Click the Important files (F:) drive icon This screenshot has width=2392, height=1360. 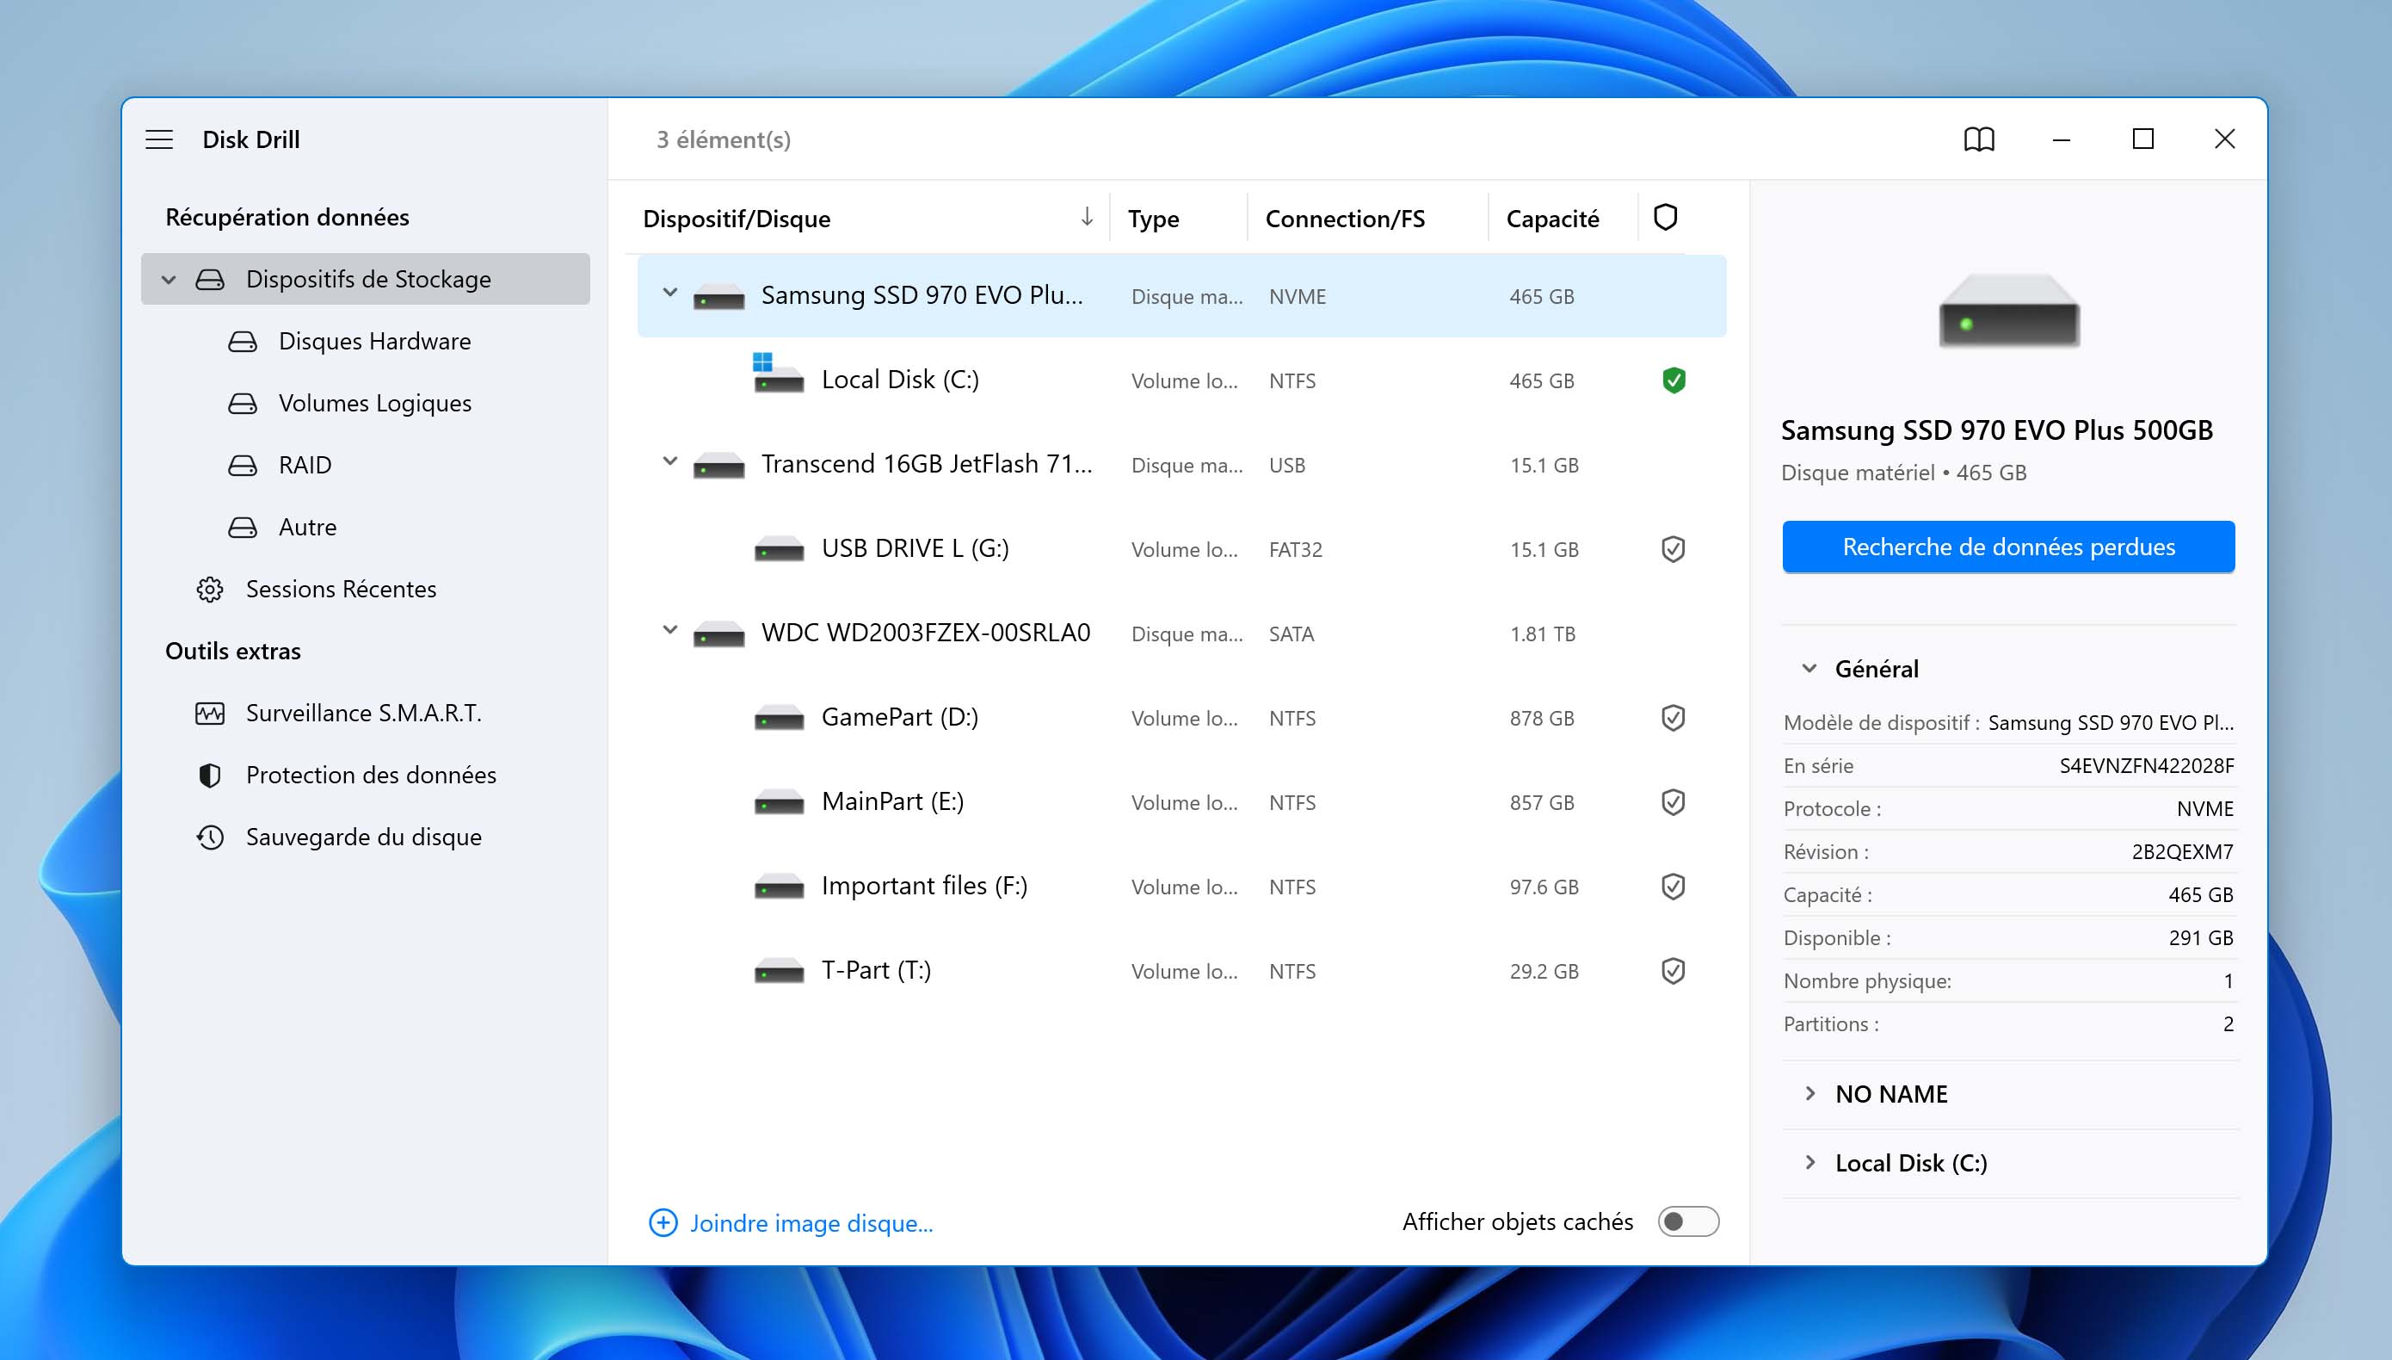click(x=779, y=887)
